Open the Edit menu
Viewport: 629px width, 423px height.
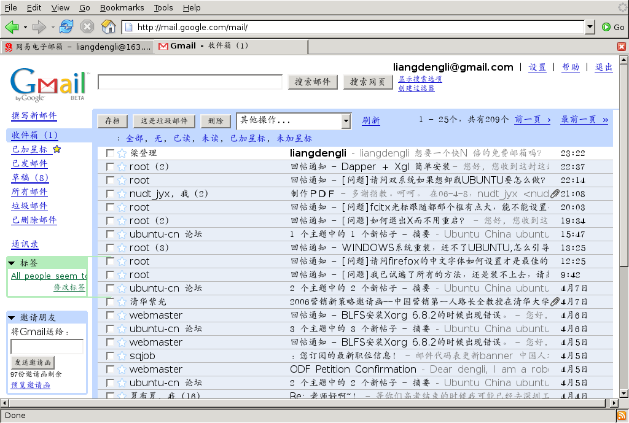coord(34,7)
